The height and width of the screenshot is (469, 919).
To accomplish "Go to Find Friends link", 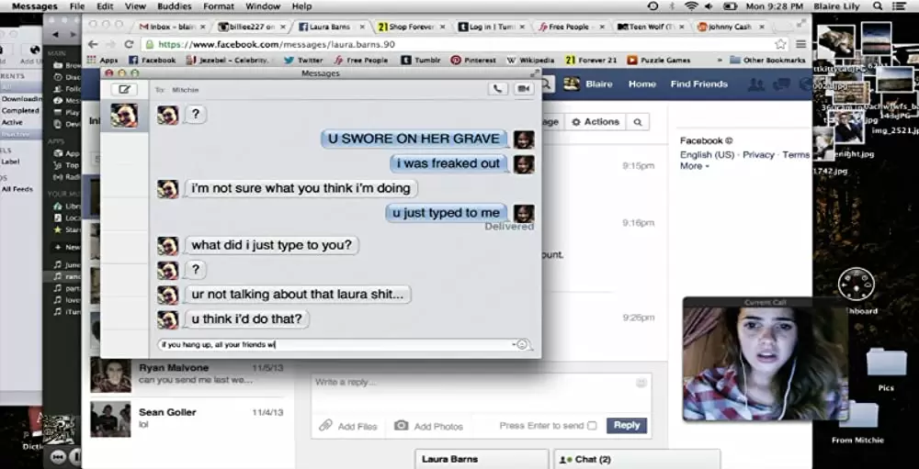I will [698, 84].
